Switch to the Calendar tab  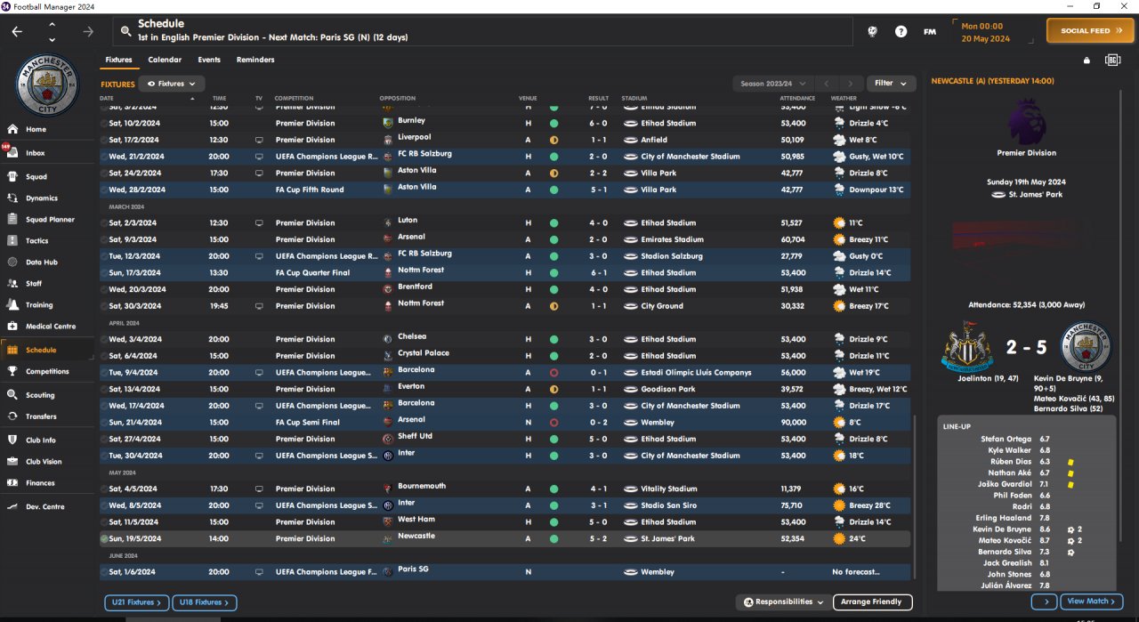pyautogui.click(x=165, y=60)
